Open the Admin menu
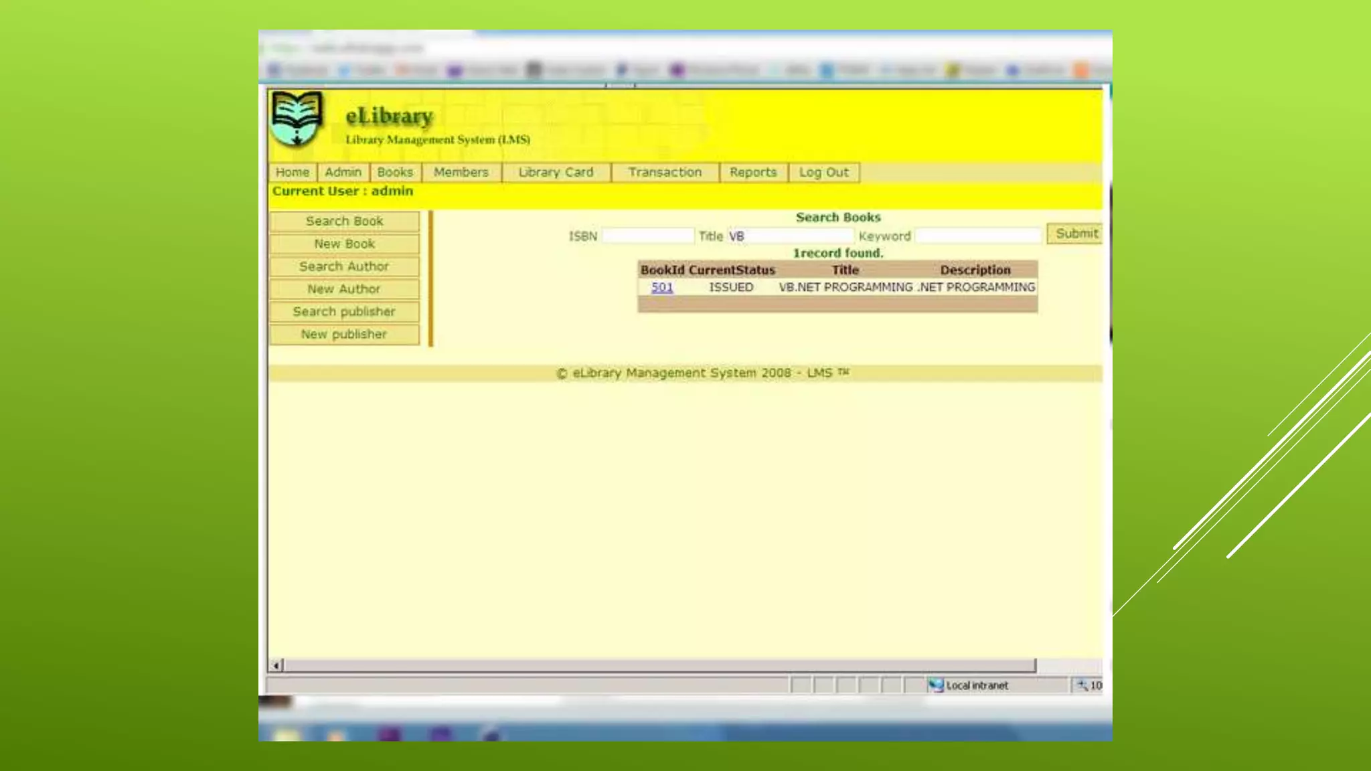Viewport: 1371px width, 771px height. coord(343,172)
